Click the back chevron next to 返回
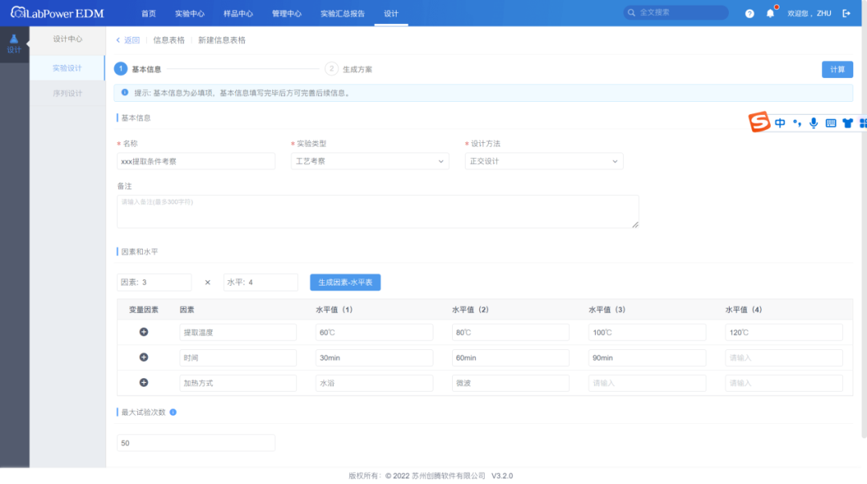867x484 pixels. pyautogui.click(x=118, y=40)
